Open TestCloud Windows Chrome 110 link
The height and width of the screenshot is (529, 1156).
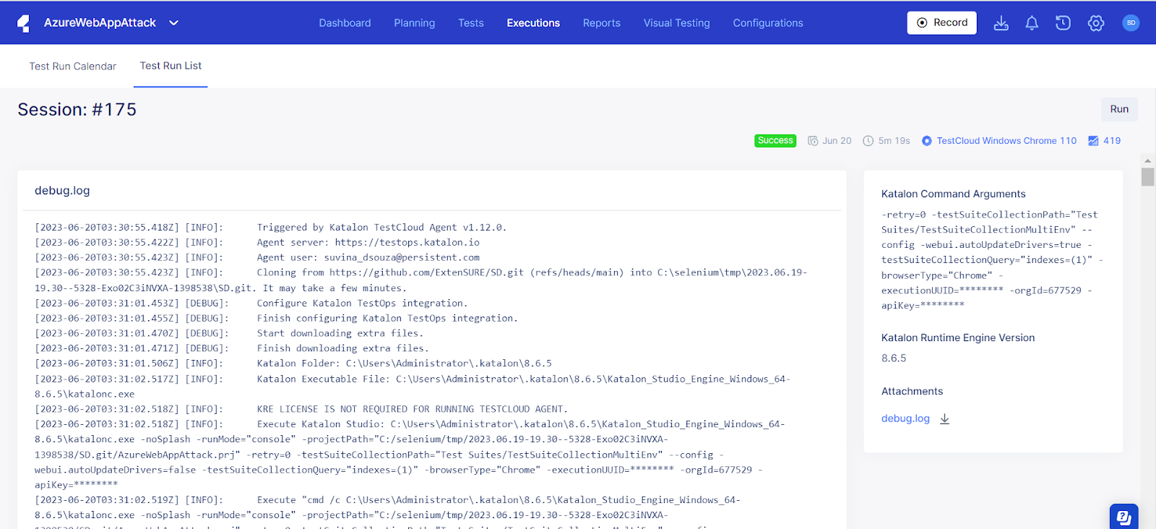coord(1006,141)
